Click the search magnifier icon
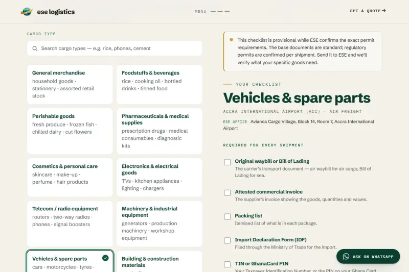The image size is (409, 272). click(35, 48)
